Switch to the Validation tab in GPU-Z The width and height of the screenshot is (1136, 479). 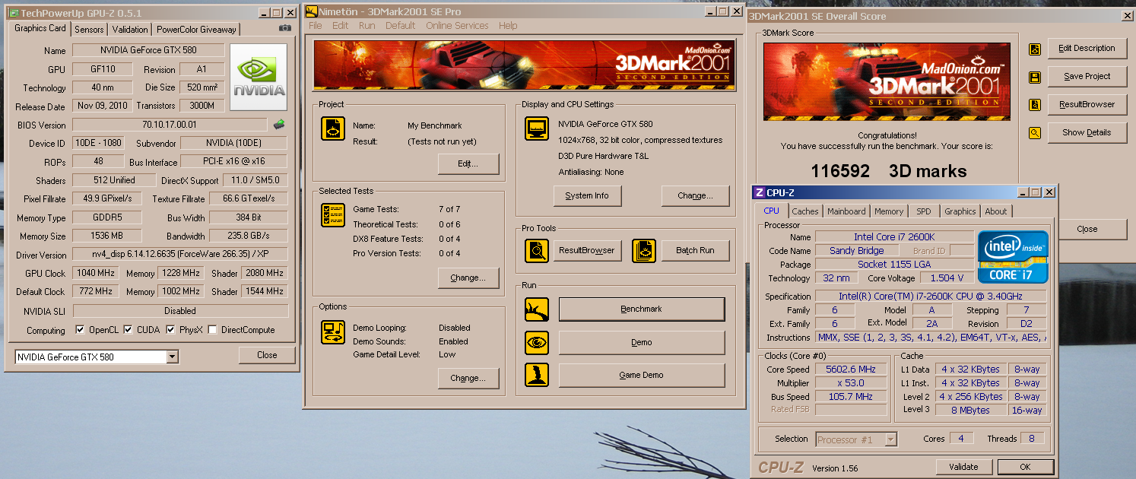click(130, 30)
